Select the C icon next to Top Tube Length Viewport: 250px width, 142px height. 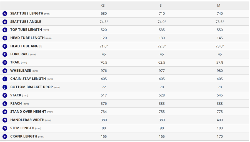[5, 30]
